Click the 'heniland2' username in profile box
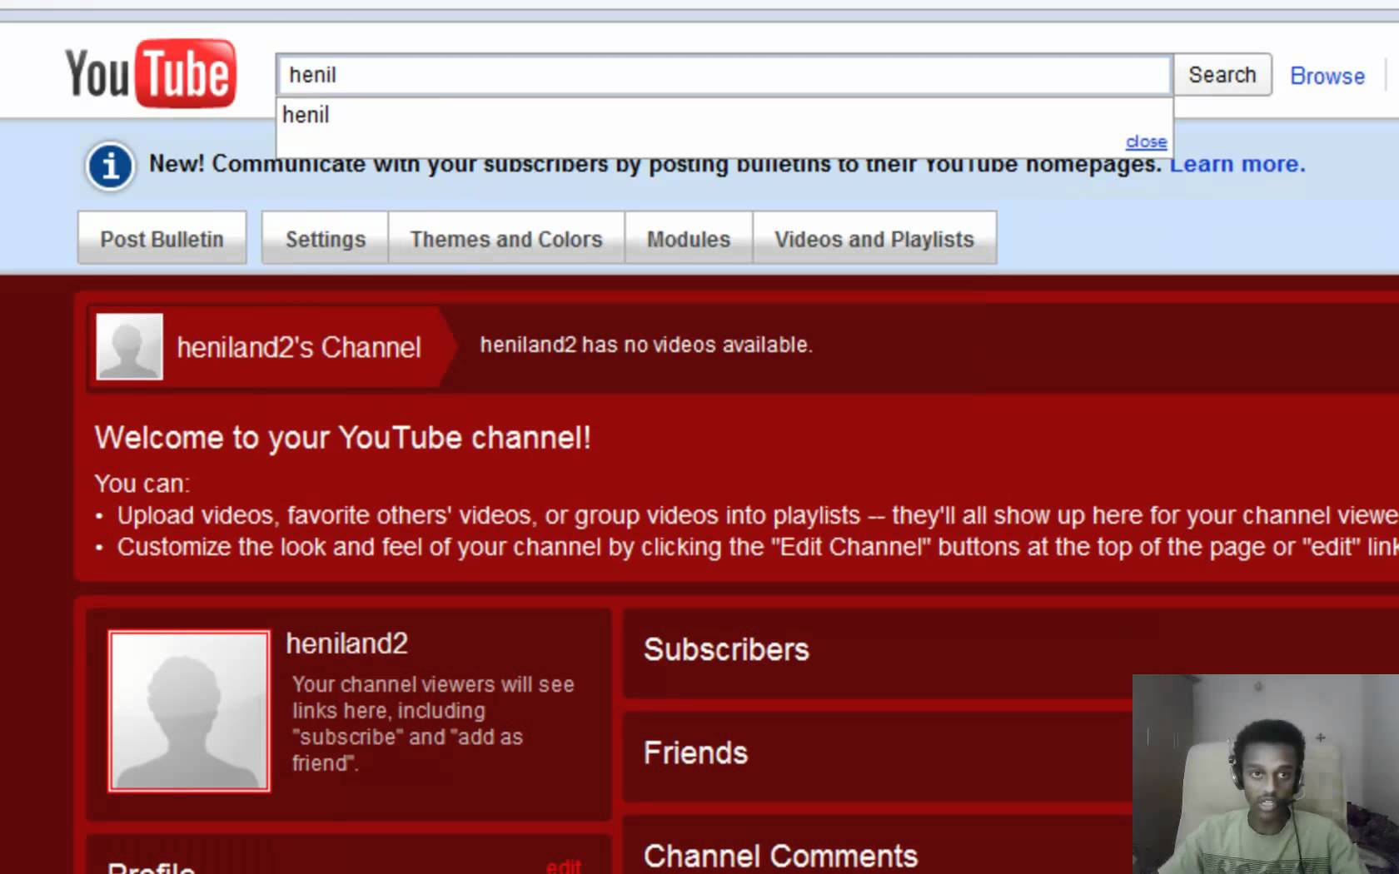 347,643
